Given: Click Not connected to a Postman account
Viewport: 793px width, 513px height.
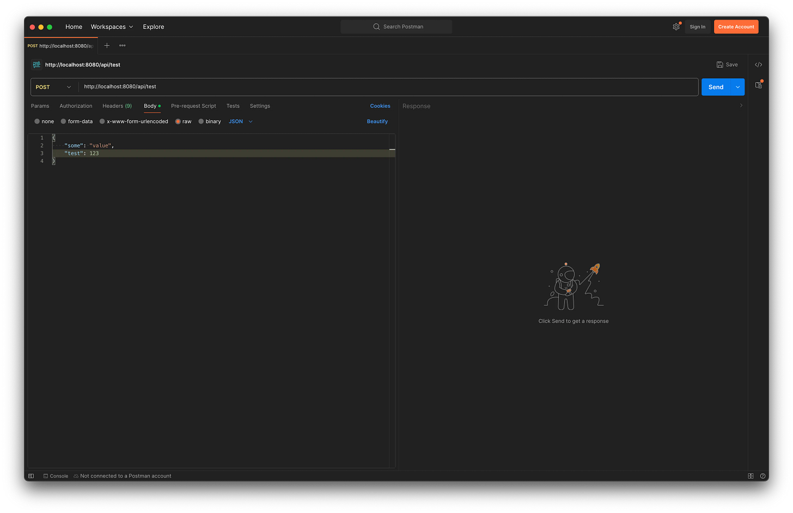Looking at the screenshot, I should click(123, 476).
